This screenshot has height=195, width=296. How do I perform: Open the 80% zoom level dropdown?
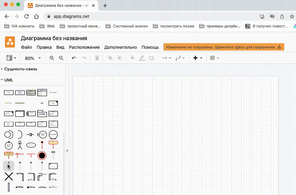33,58
